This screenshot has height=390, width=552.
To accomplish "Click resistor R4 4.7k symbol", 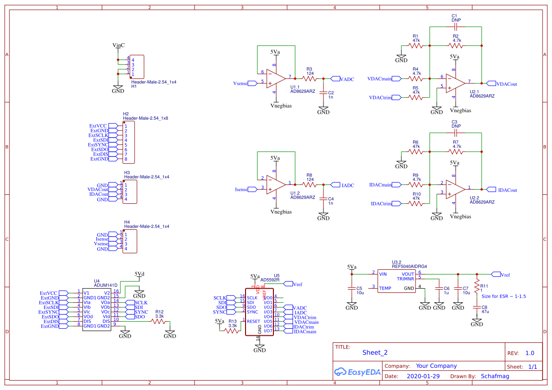I will (x=416, y=78).
